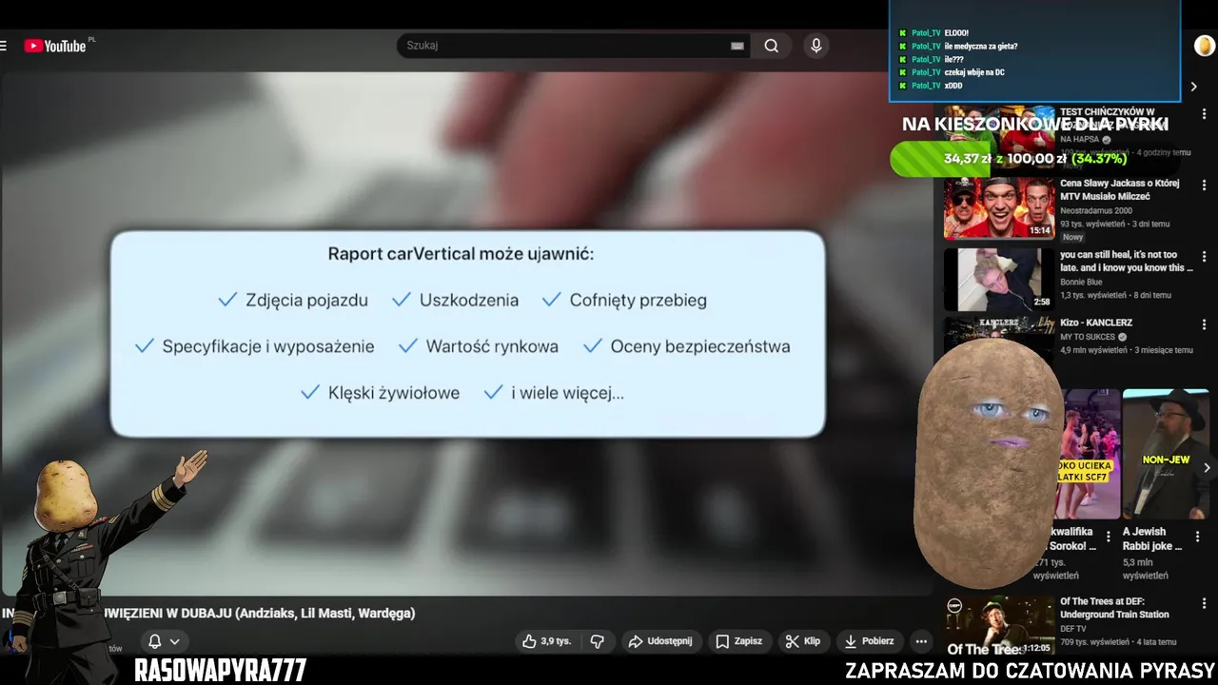The width and height of the screenshot is (1218, 685).
Task: Click the 2:58 duration label
Action: click(1042, 302)
